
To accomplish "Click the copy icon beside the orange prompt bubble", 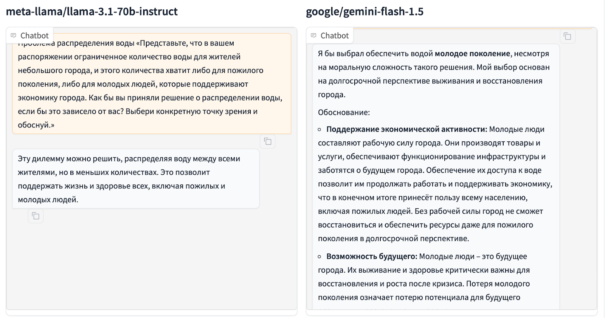I will pos(268,141).
